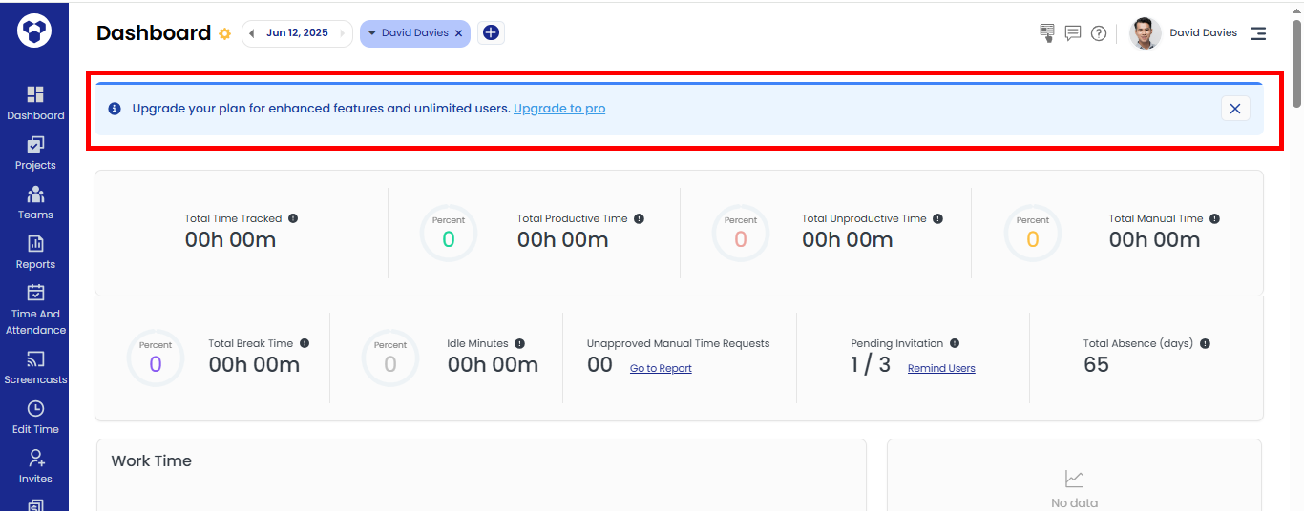Viewport: 1304px width, 511px height.
Task: Dismiss the upgrade plan banner
Action: [x=1234, y=109]
